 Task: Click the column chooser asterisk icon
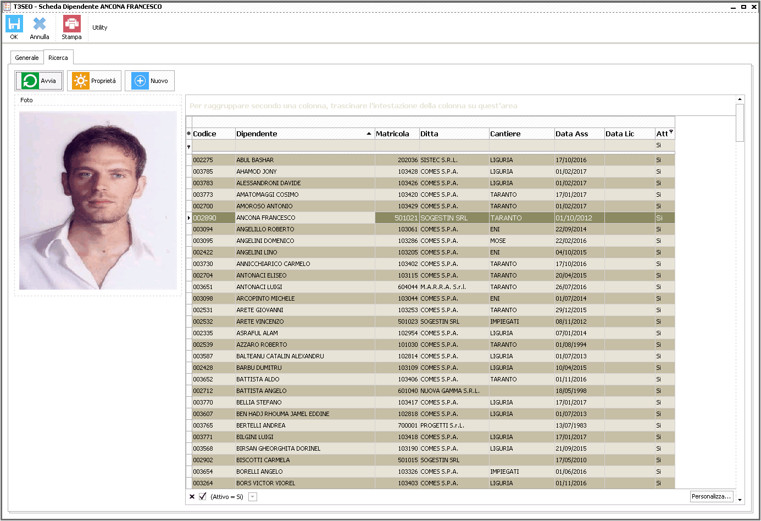(x=189, y=134)
